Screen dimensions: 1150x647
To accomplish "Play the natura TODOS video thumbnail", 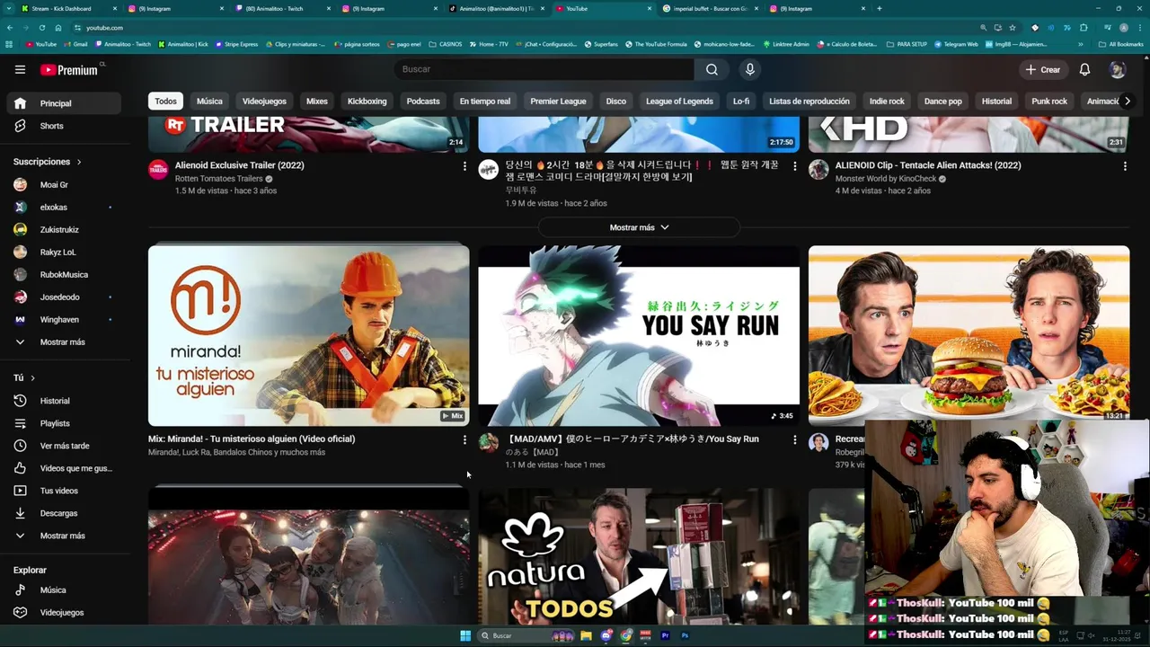I will pos(639,556).
